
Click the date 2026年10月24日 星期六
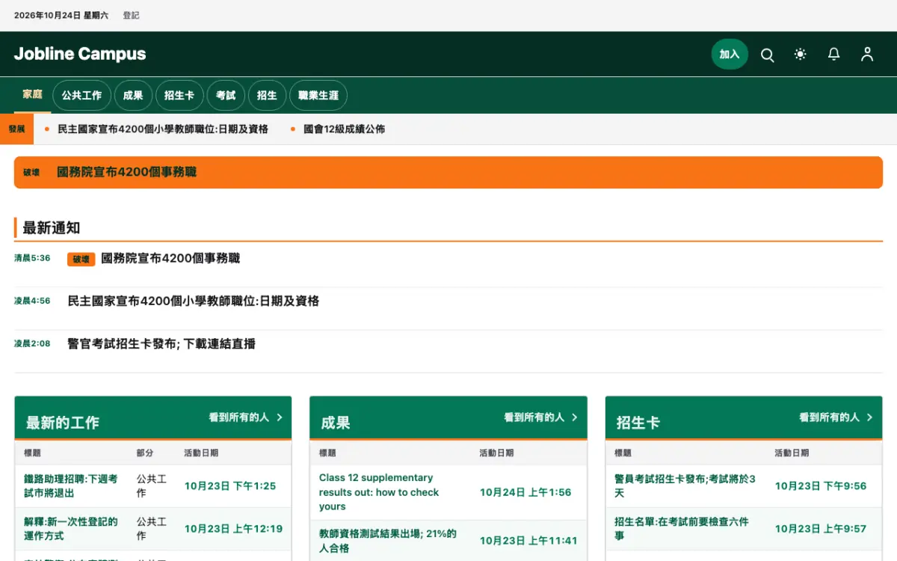coord(61,15)
